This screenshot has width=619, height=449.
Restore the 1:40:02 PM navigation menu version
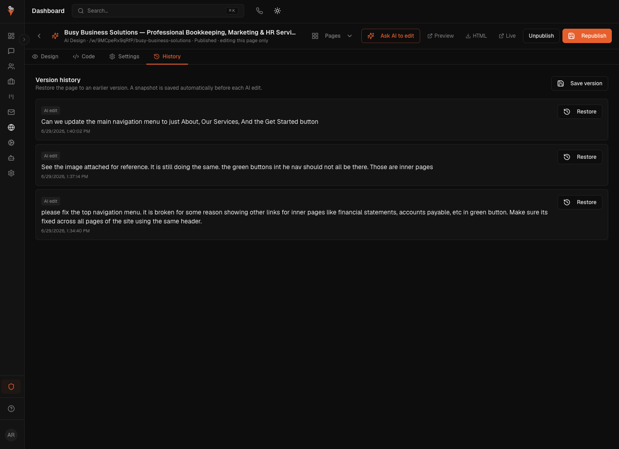click(580, 112)
